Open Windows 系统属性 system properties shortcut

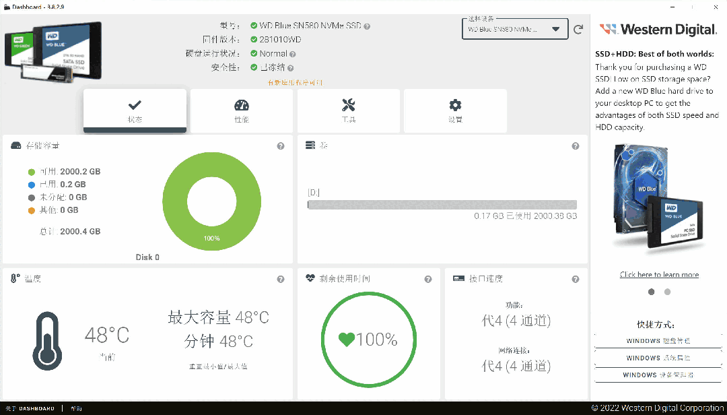658,358
